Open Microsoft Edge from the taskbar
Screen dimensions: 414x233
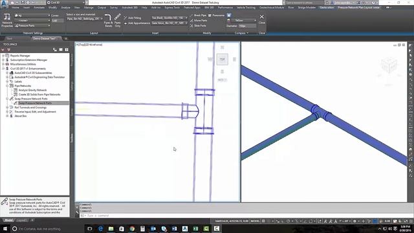tap(101, 228)
